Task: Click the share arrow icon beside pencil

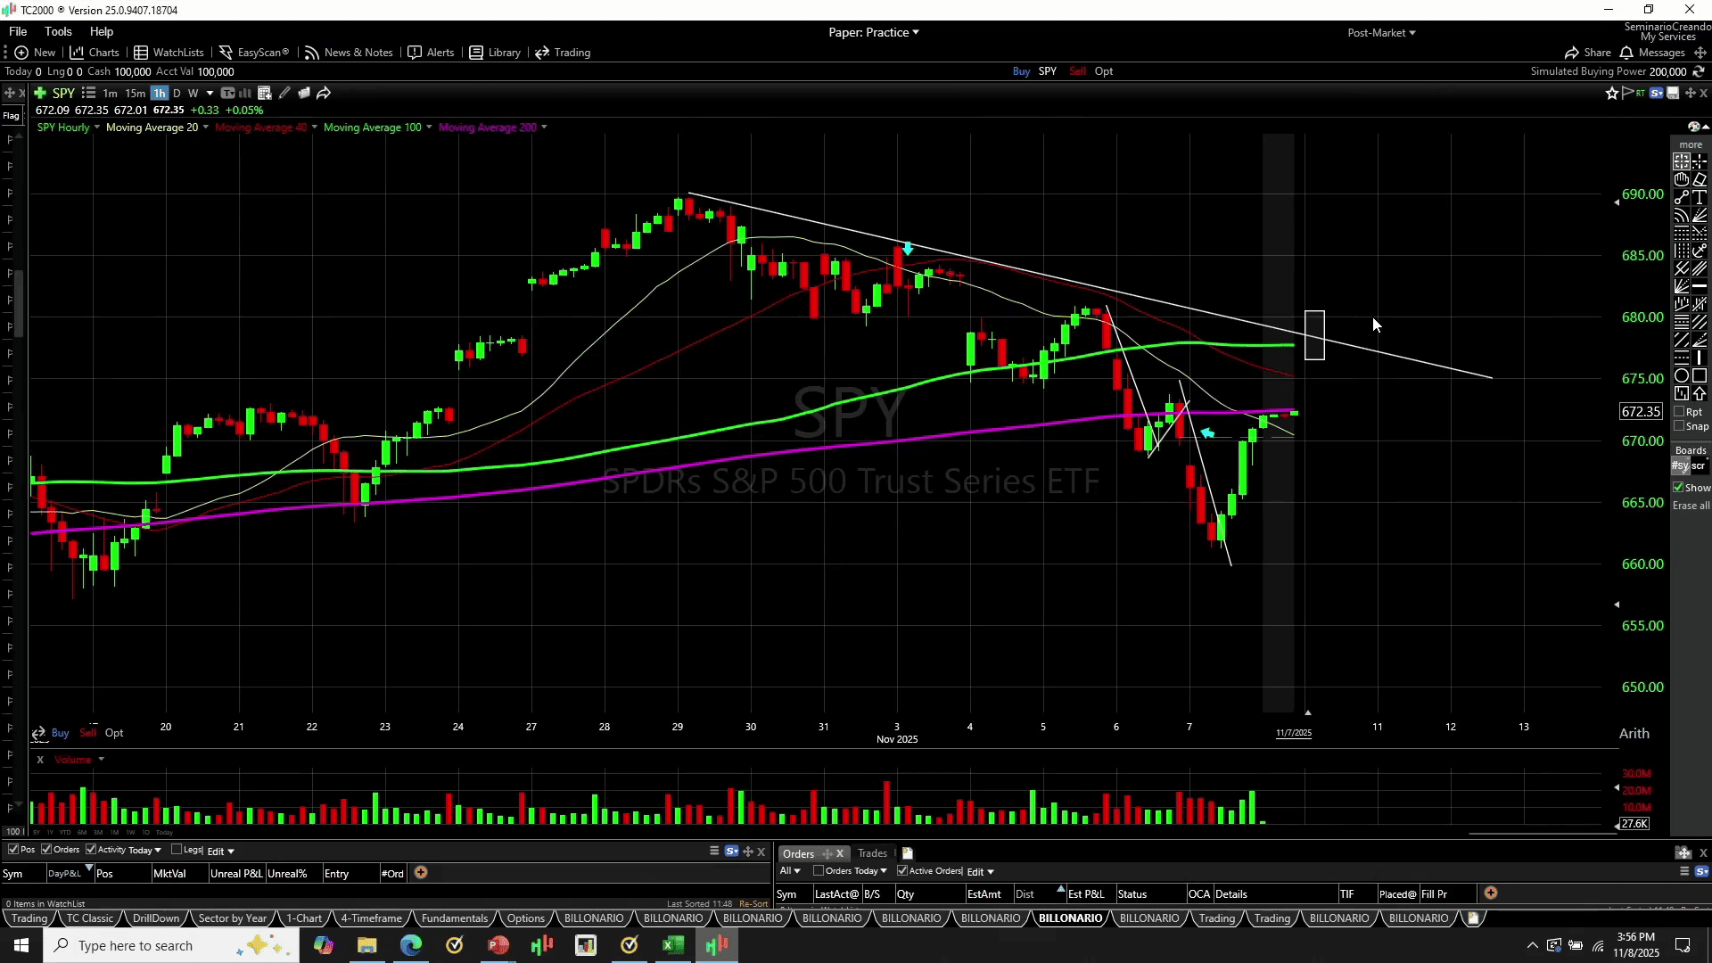Action: (x=324, y=93)
